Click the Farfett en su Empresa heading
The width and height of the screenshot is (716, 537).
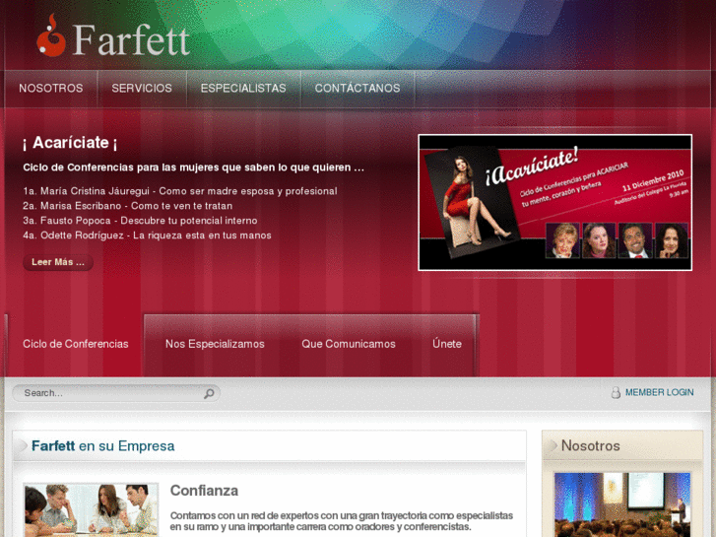pyautogui.click(x=102, y=445)
